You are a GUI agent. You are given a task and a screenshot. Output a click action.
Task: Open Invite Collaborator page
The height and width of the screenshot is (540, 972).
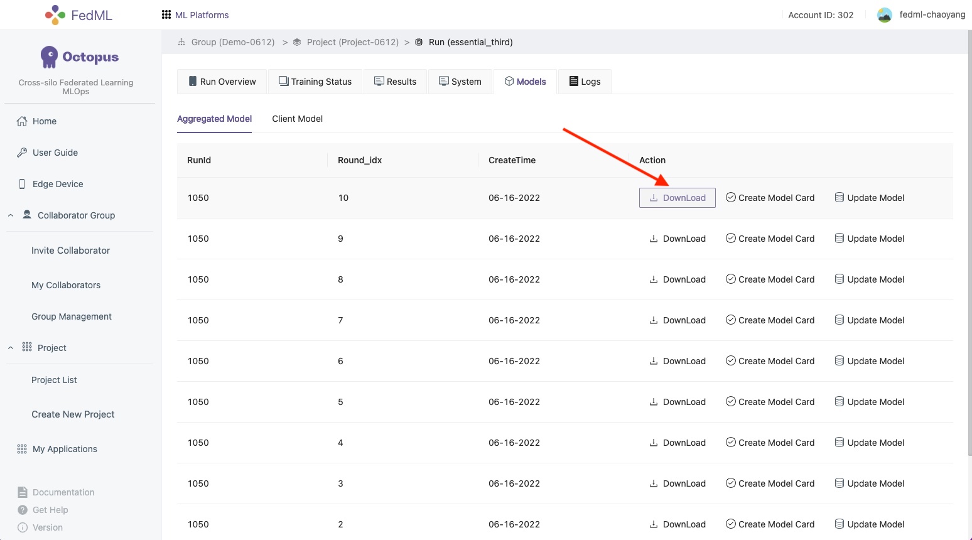point(70,251)
